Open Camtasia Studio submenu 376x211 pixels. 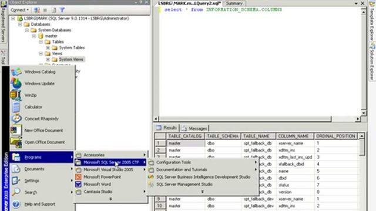[110, 192]
